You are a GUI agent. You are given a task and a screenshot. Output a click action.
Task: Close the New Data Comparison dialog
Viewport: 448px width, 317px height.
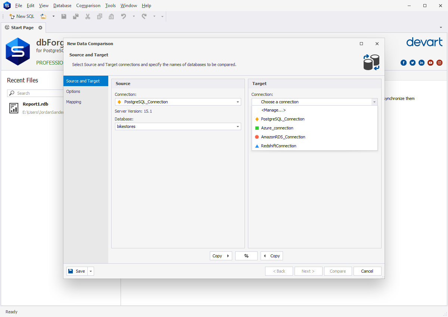(377, 44)
